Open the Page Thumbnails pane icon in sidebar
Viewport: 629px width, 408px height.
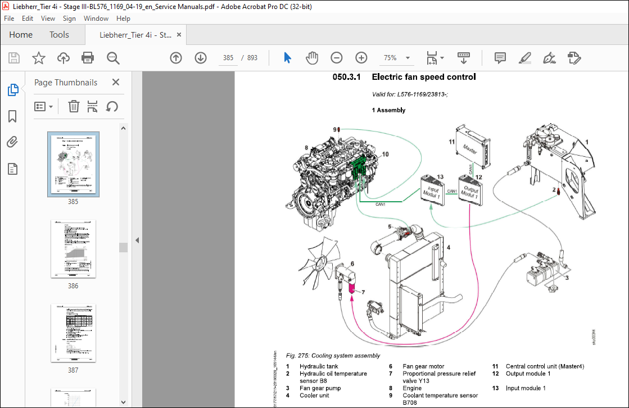pos(13,90)
